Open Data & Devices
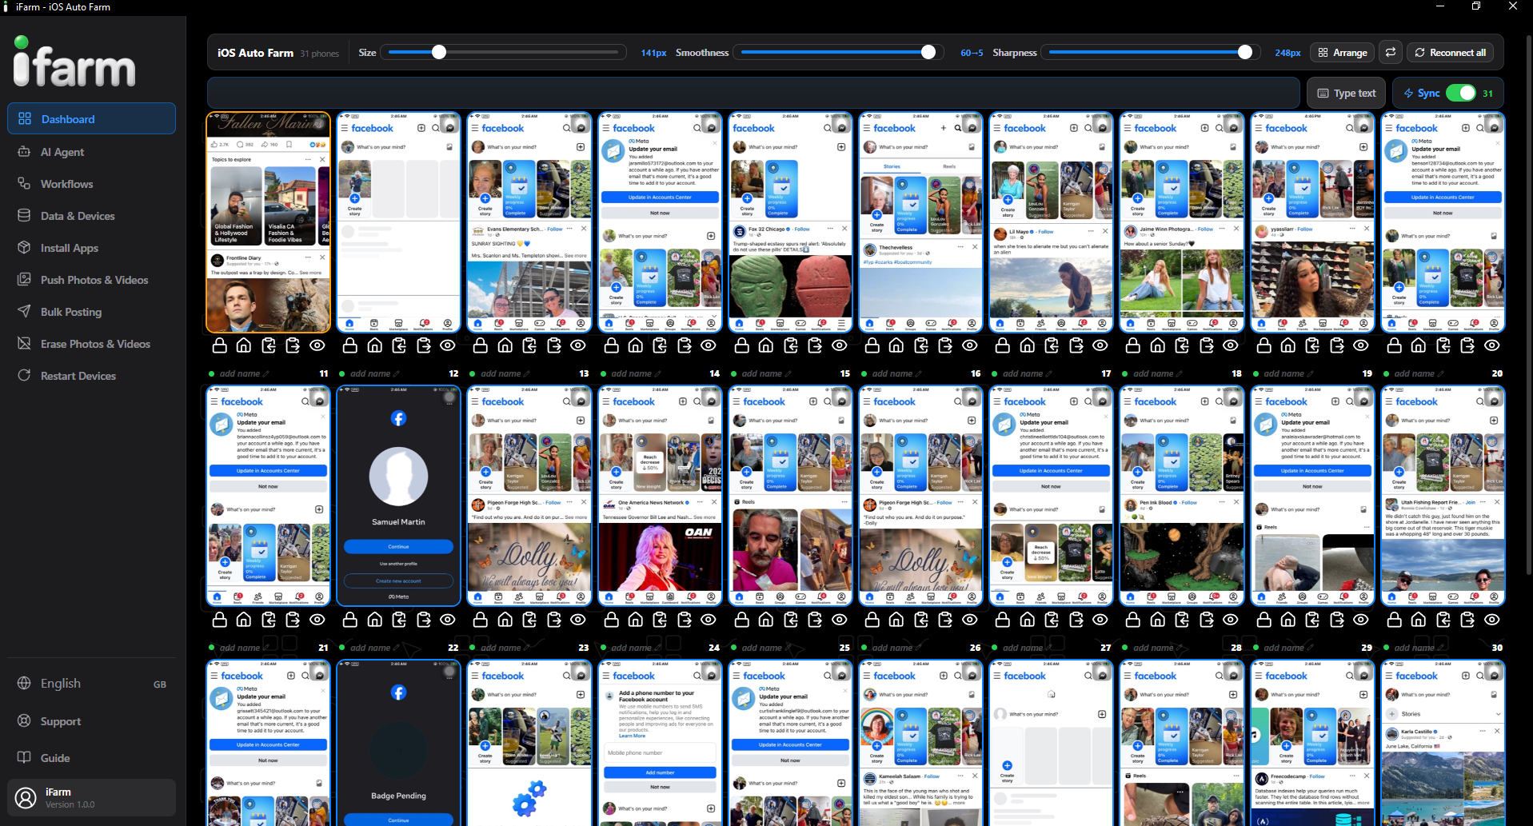 coord(91,216)
